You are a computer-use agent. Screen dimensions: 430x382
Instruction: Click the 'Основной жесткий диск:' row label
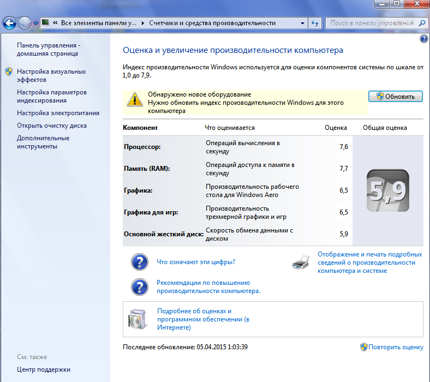tap(164, 234)
